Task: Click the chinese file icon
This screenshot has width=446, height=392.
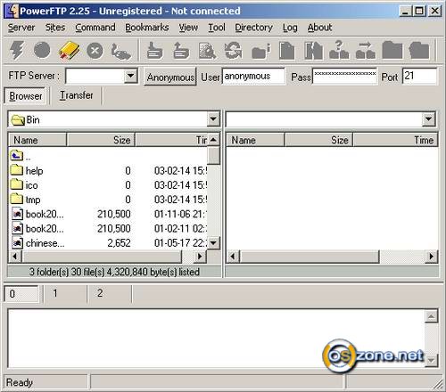Action: (x=17, y=242)
